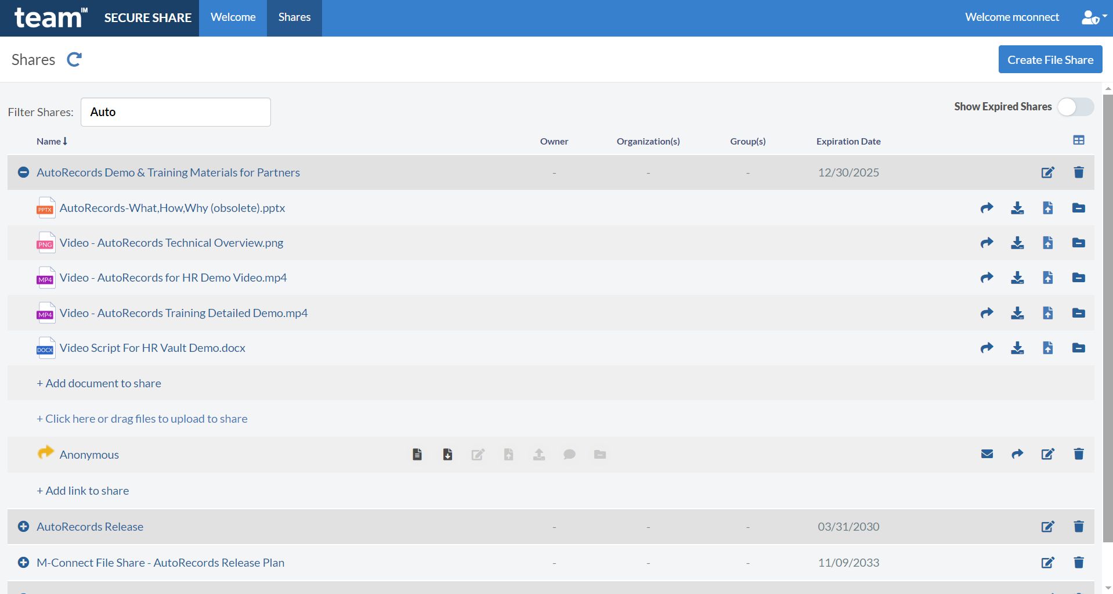The image size is (1113, 594).
Task: Click folder icon for Technical Overview.png
Action: [1079, 243]
